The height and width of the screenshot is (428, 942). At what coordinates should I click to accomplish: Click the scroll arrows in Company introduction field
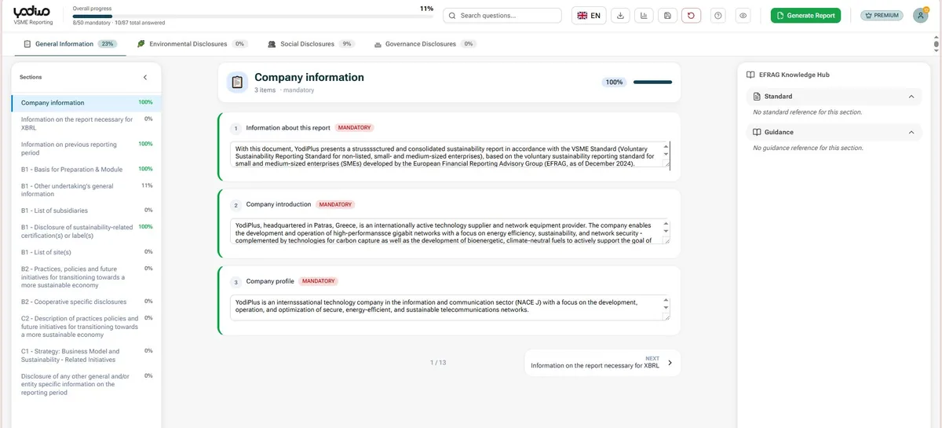(x=666, y=228)
